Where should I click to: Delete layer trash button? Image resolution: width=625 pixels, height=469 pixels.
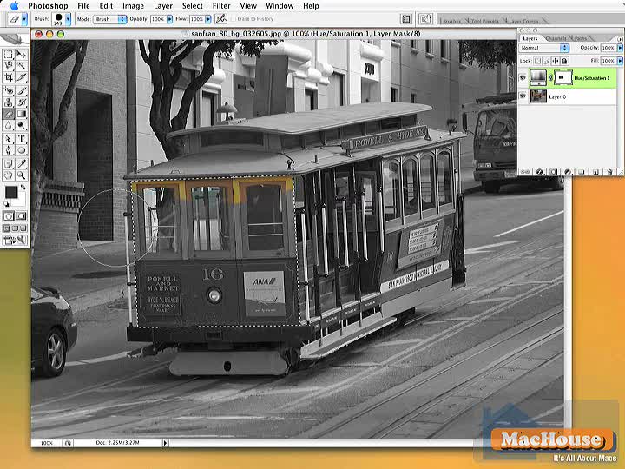609,172
